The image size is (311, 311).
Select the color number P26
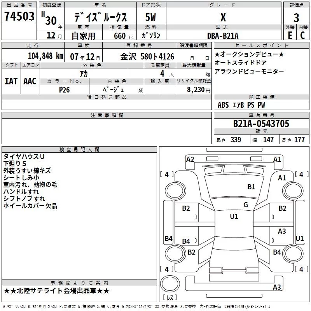(x=64, y=90)
